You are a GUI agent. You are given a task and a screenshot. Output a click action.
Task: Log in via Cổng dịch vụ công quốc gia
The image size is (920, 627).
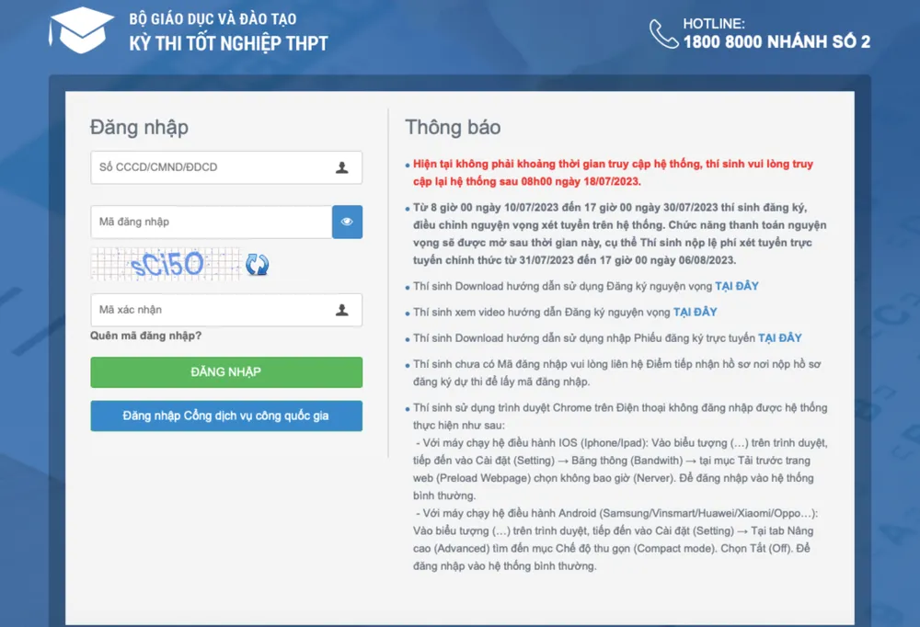pyautogui.click(x=226, y=416)
